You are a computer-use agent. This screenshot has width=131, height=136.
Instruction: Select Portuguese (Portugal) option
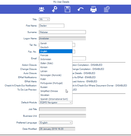[x=56, y=83]
